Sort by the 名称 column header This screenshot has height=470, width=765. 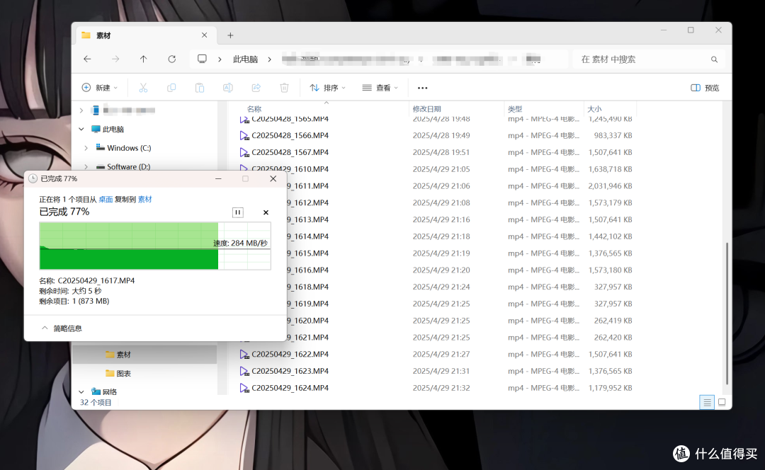254,109
